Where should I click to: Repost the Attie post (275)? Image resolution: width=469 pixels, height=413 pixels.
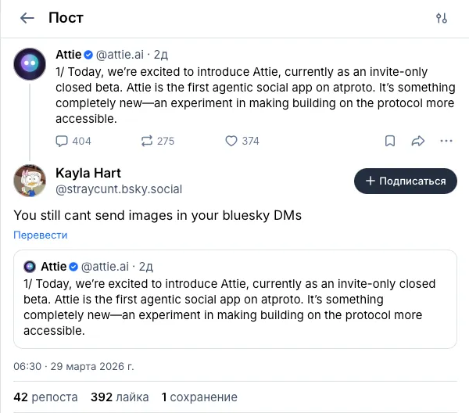click(146, 141)
